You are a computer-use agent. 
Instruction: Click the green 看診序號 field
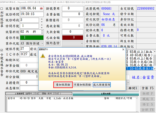click(31, 37)
